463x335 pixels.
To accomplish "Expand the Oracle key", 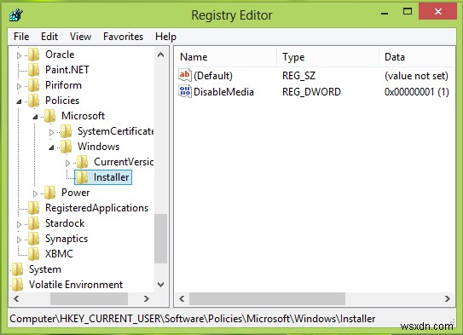I will (20, 55).
